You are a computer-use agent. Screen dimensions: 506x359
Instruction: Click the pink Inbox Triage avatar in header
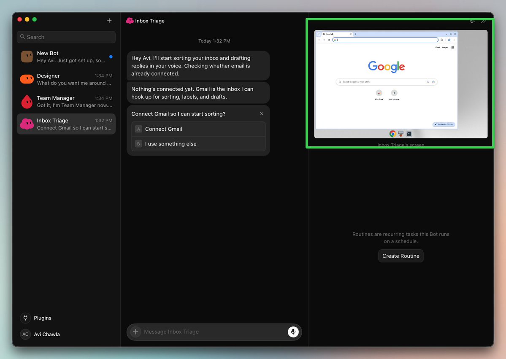(130, 21)
